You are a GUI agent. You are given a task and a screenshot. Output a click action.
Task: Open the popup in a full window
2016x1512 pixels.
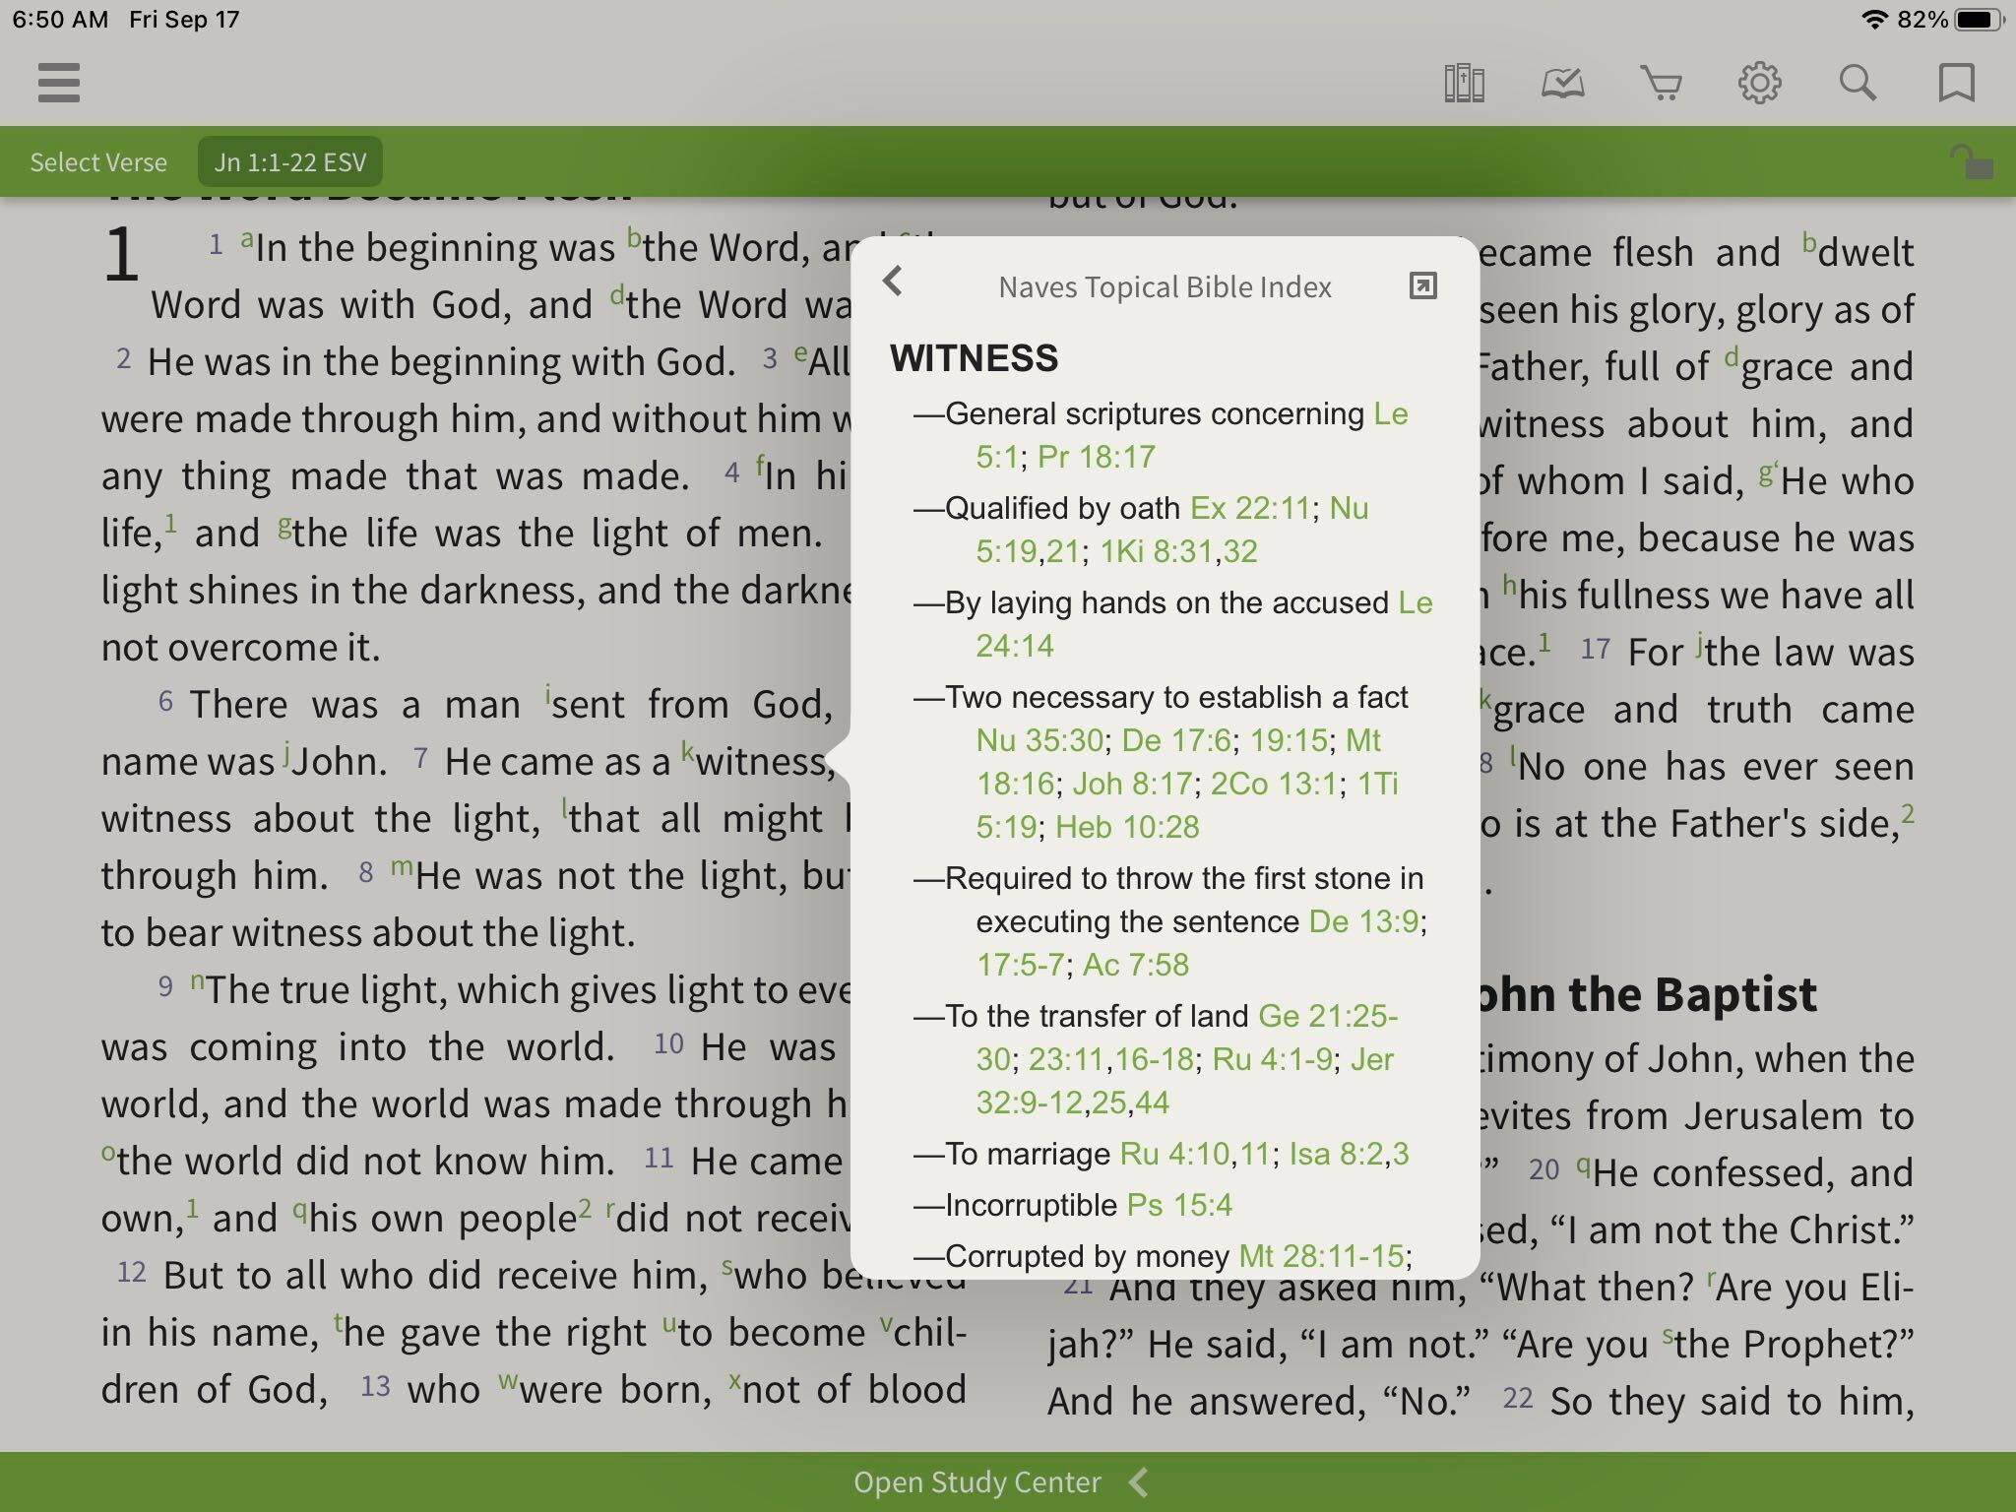(x=1422, y=285)
